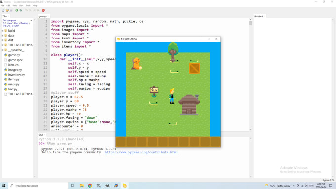Stop the running program with red Stop icon
Viewport: 336px width, 189px height.
pos(43,10)
